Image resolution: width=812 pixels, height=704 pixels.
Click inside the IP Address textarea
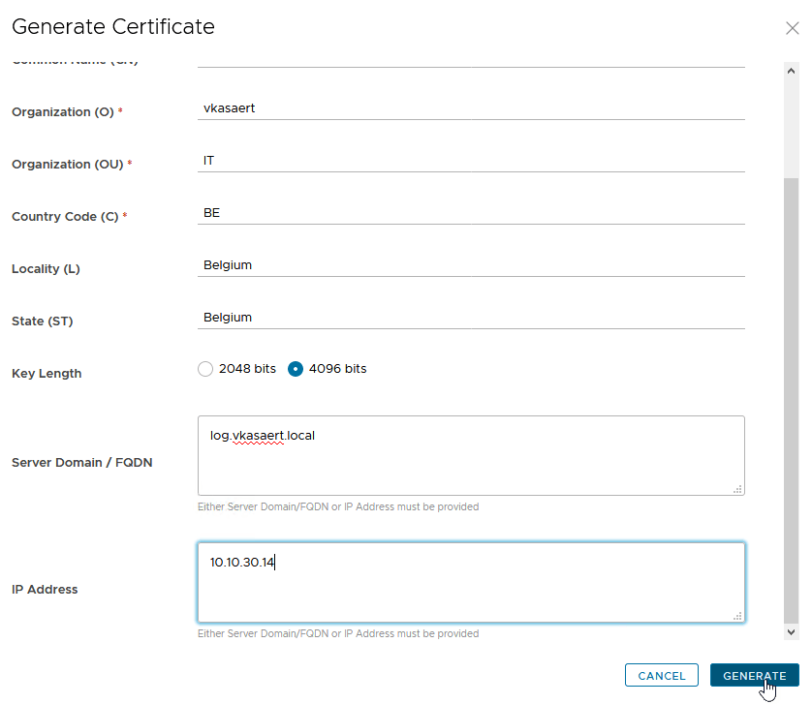point(470,582)
